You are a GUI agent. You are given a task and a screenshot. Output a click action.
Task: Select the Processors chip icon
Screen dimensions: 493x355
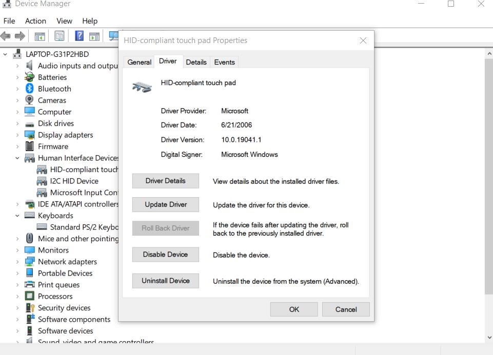click(x=30, y=296)
